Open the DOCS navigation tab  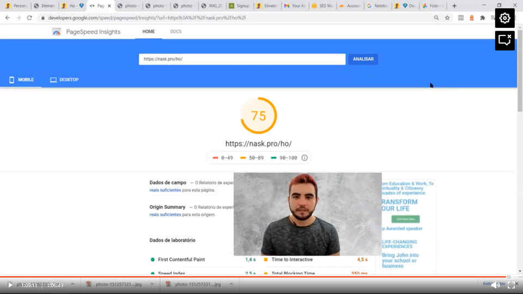pyautogui.click(x=176, y=32)
